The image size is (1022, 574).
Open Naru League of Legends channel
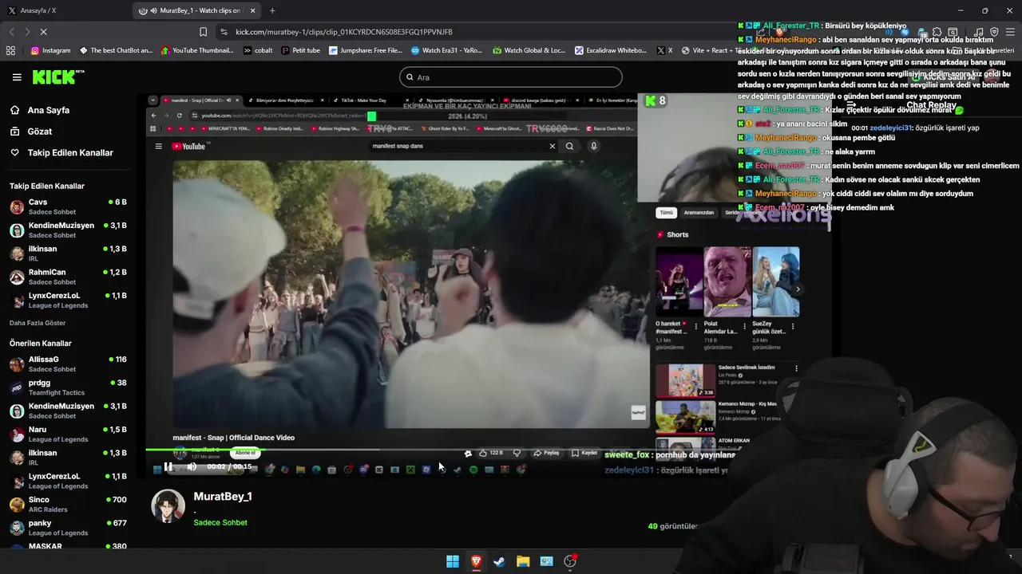point(68,434)
